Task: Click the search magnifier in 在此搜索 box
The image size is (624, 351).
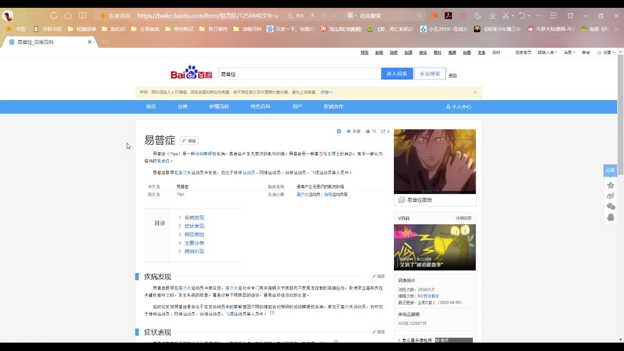Action: (419, 16)
